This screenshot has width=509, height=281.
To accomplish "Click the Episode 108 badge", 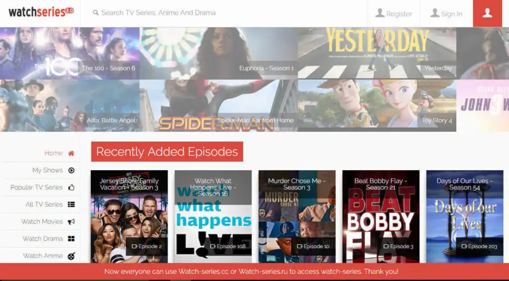I will [228, 246].
